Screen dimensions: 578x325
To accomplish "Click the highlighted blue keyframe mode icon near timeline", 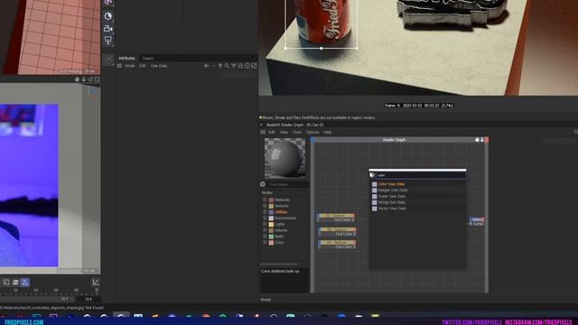I will click(24, 283).
